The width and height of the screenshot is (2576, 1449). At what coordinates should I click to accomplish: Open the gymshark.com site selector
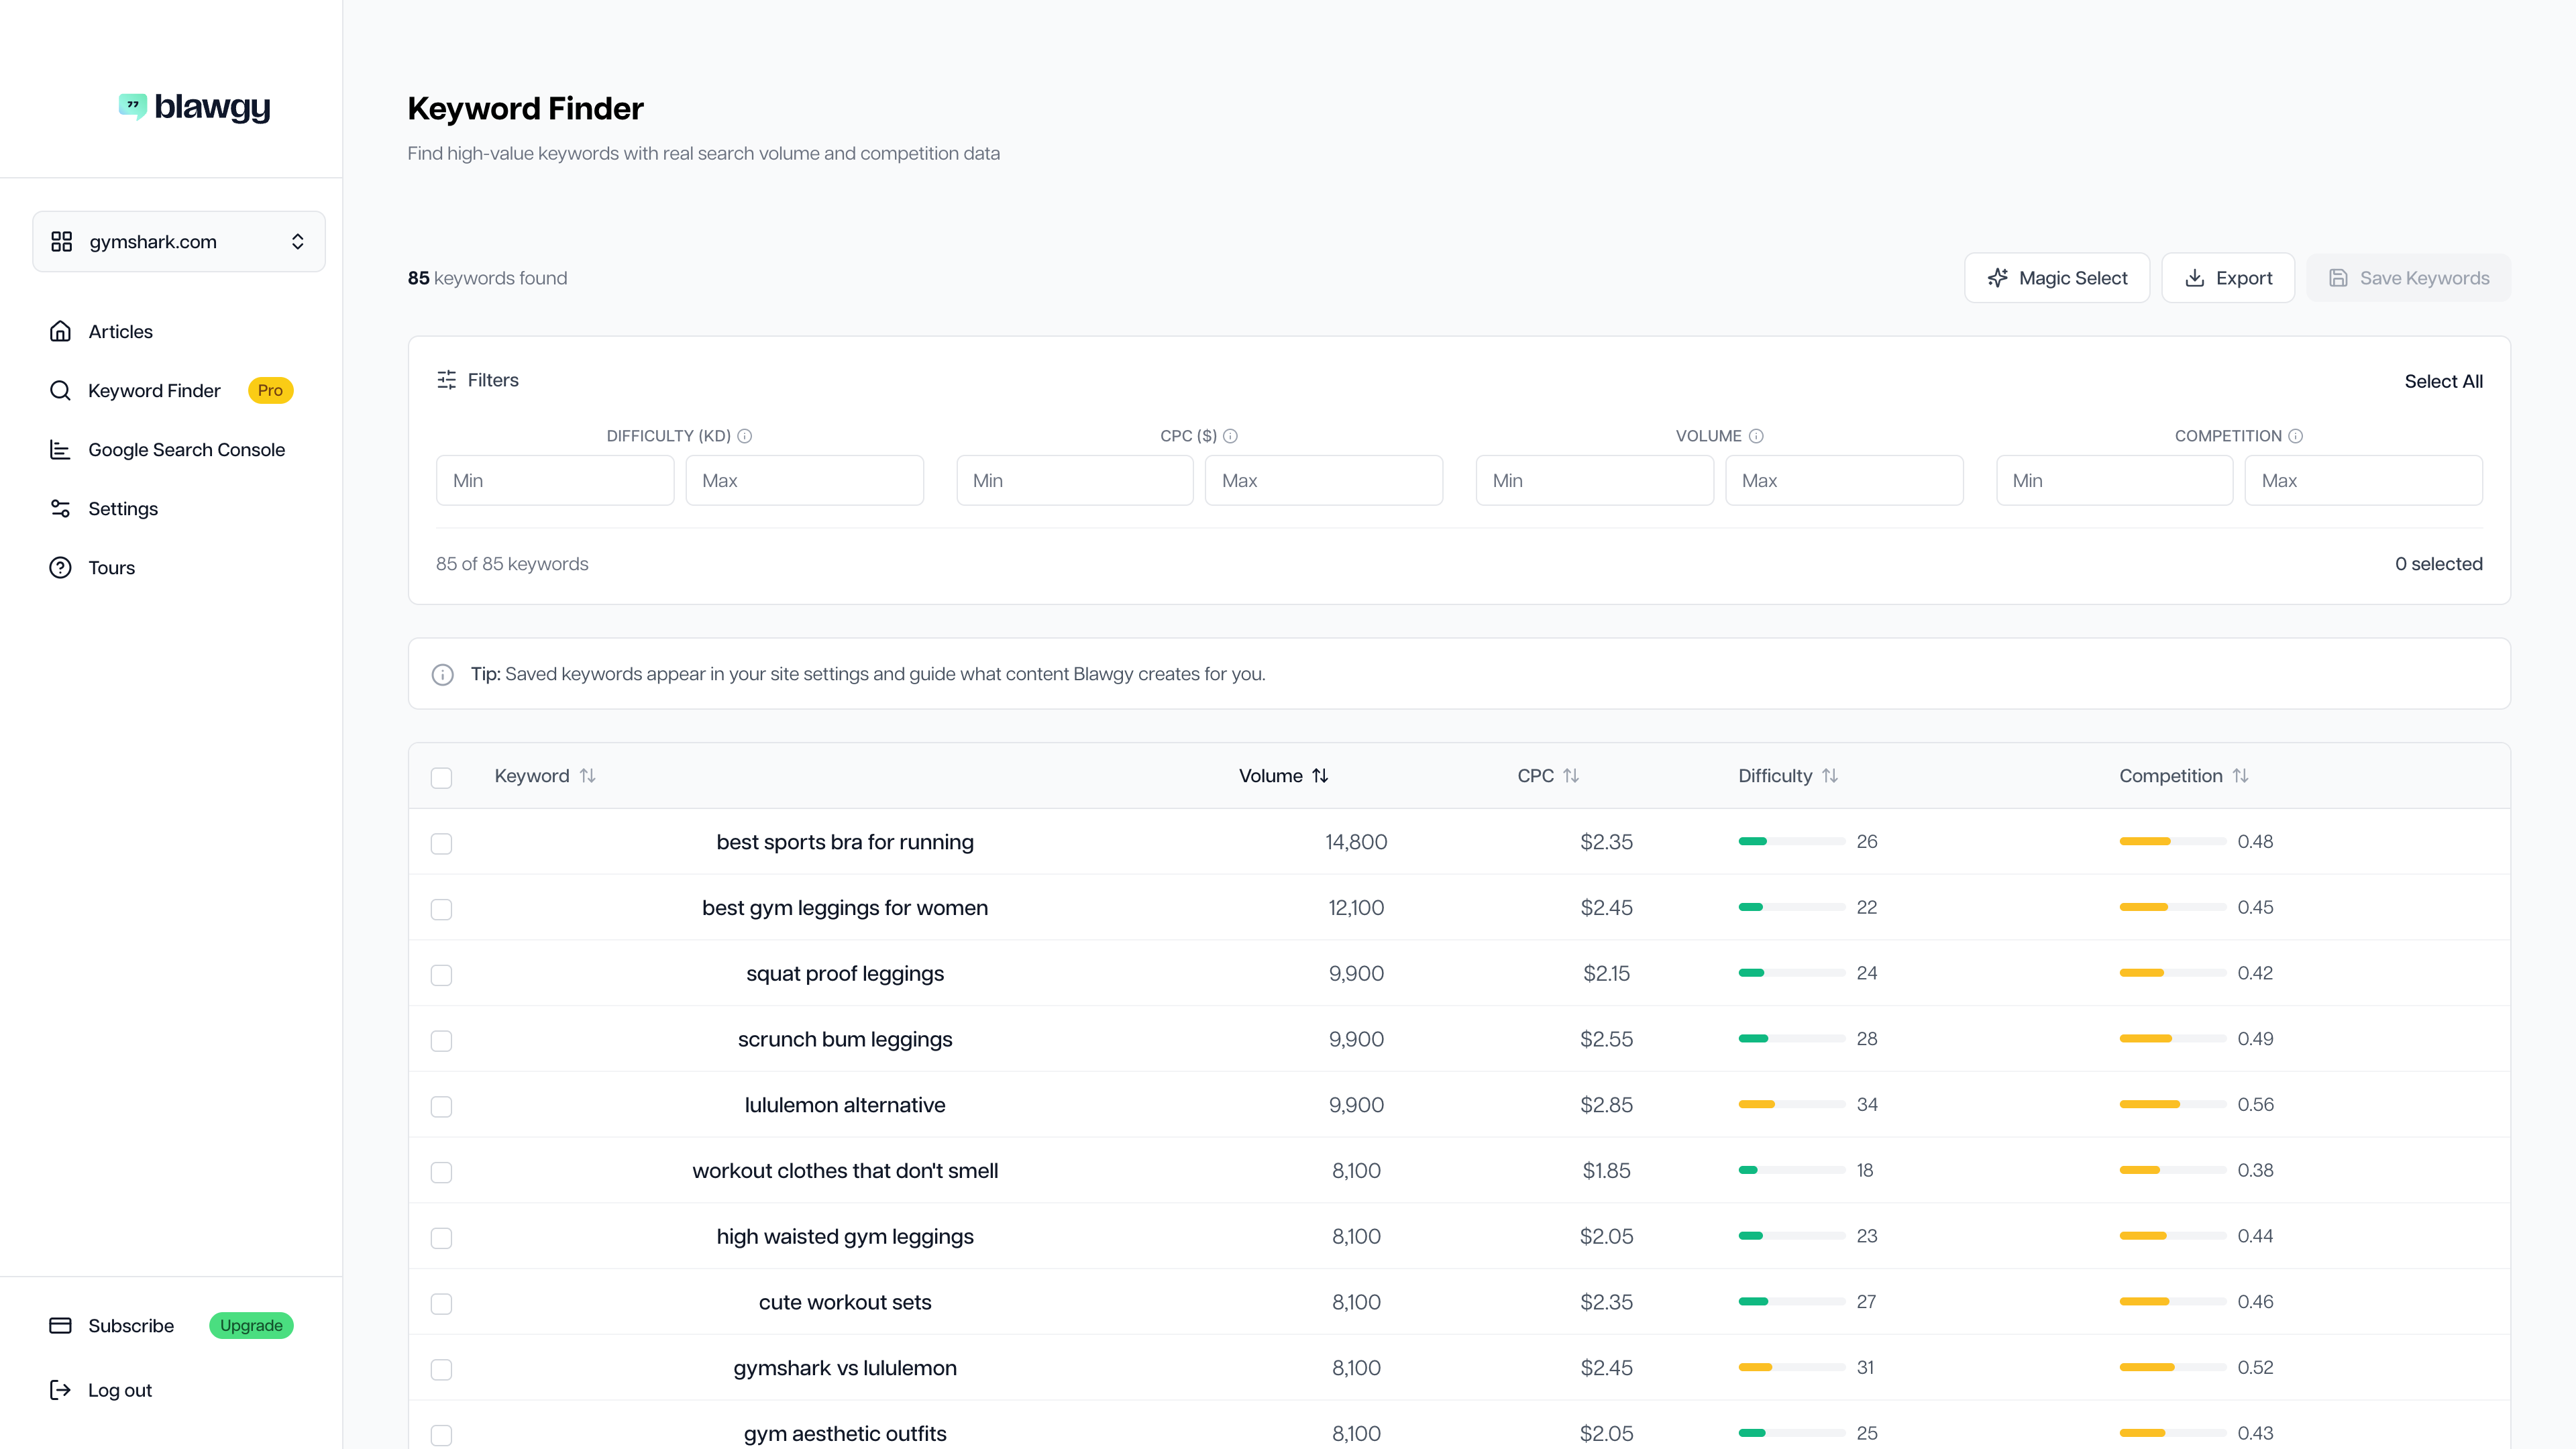pyautogui.click(x=179, y=241)
